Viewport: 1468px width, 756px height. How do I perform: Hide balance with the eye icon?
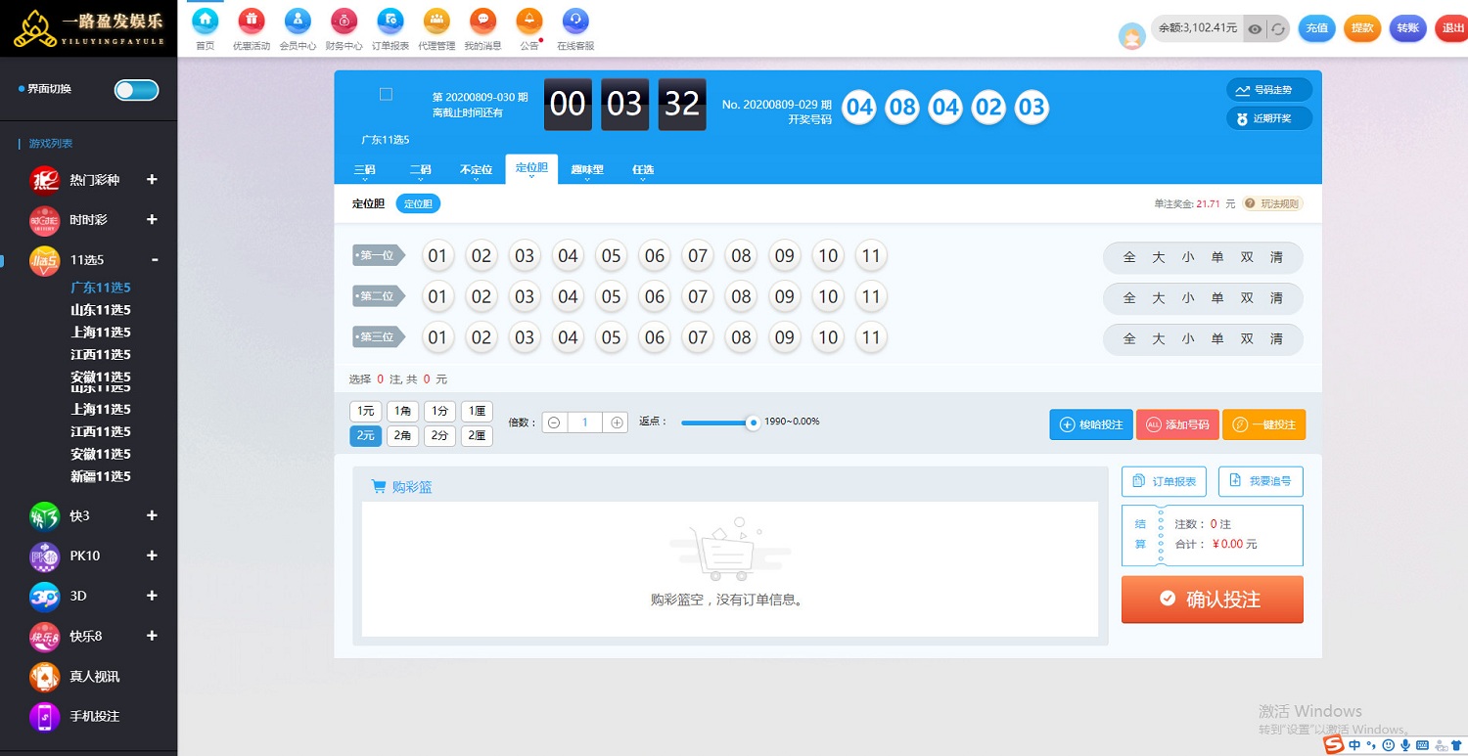tap(1255, 29)
